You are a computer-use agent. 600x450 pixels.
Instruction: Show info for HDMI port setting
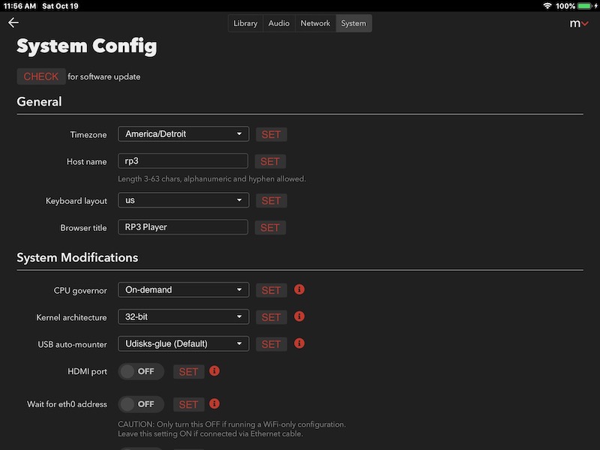[x=214, y=370]
